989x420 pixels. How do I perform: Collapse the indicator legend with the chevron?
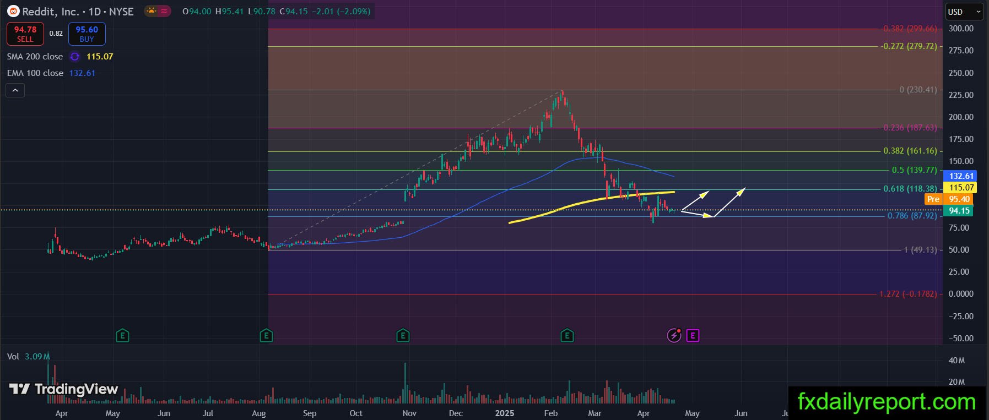pos(15,90)
